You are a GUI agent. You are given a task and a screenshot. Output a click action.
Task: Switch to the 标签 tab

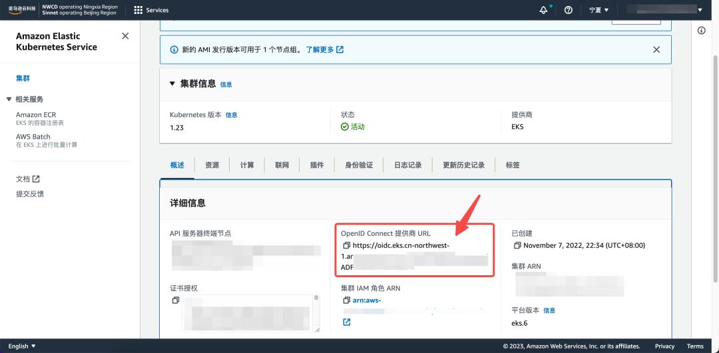(x=513, y=166)
